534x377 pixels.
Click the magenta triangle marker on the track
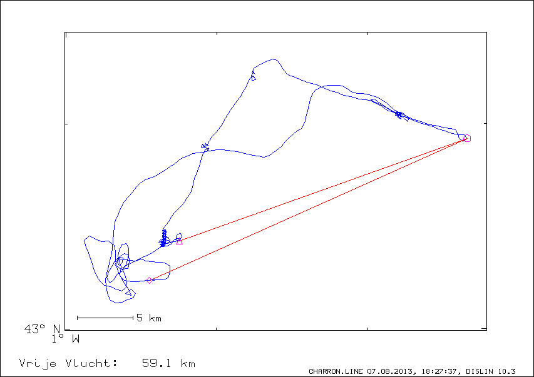[x=179, y=241]
